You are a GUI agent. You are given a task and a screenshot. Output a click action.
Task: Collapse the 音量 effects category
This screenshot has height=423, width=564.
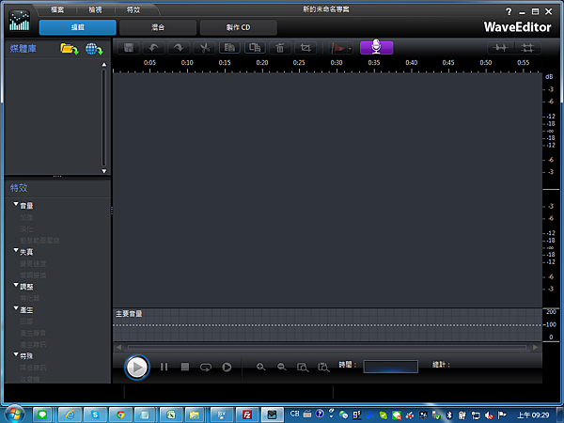(x=16, y=204)
